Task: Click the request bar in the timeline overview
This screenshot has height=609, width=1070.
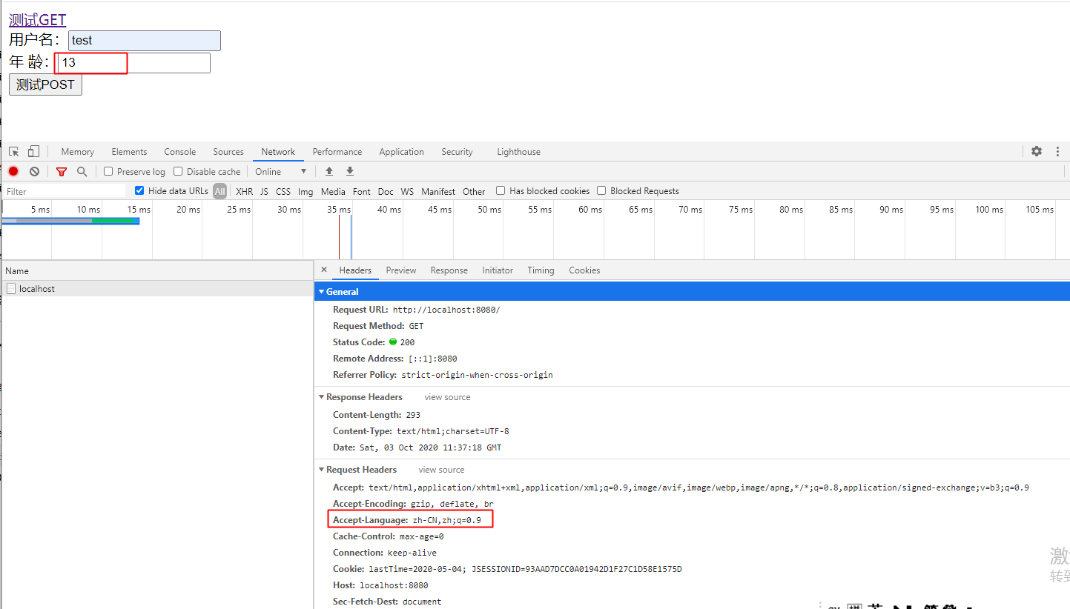Action: [70, 221]
